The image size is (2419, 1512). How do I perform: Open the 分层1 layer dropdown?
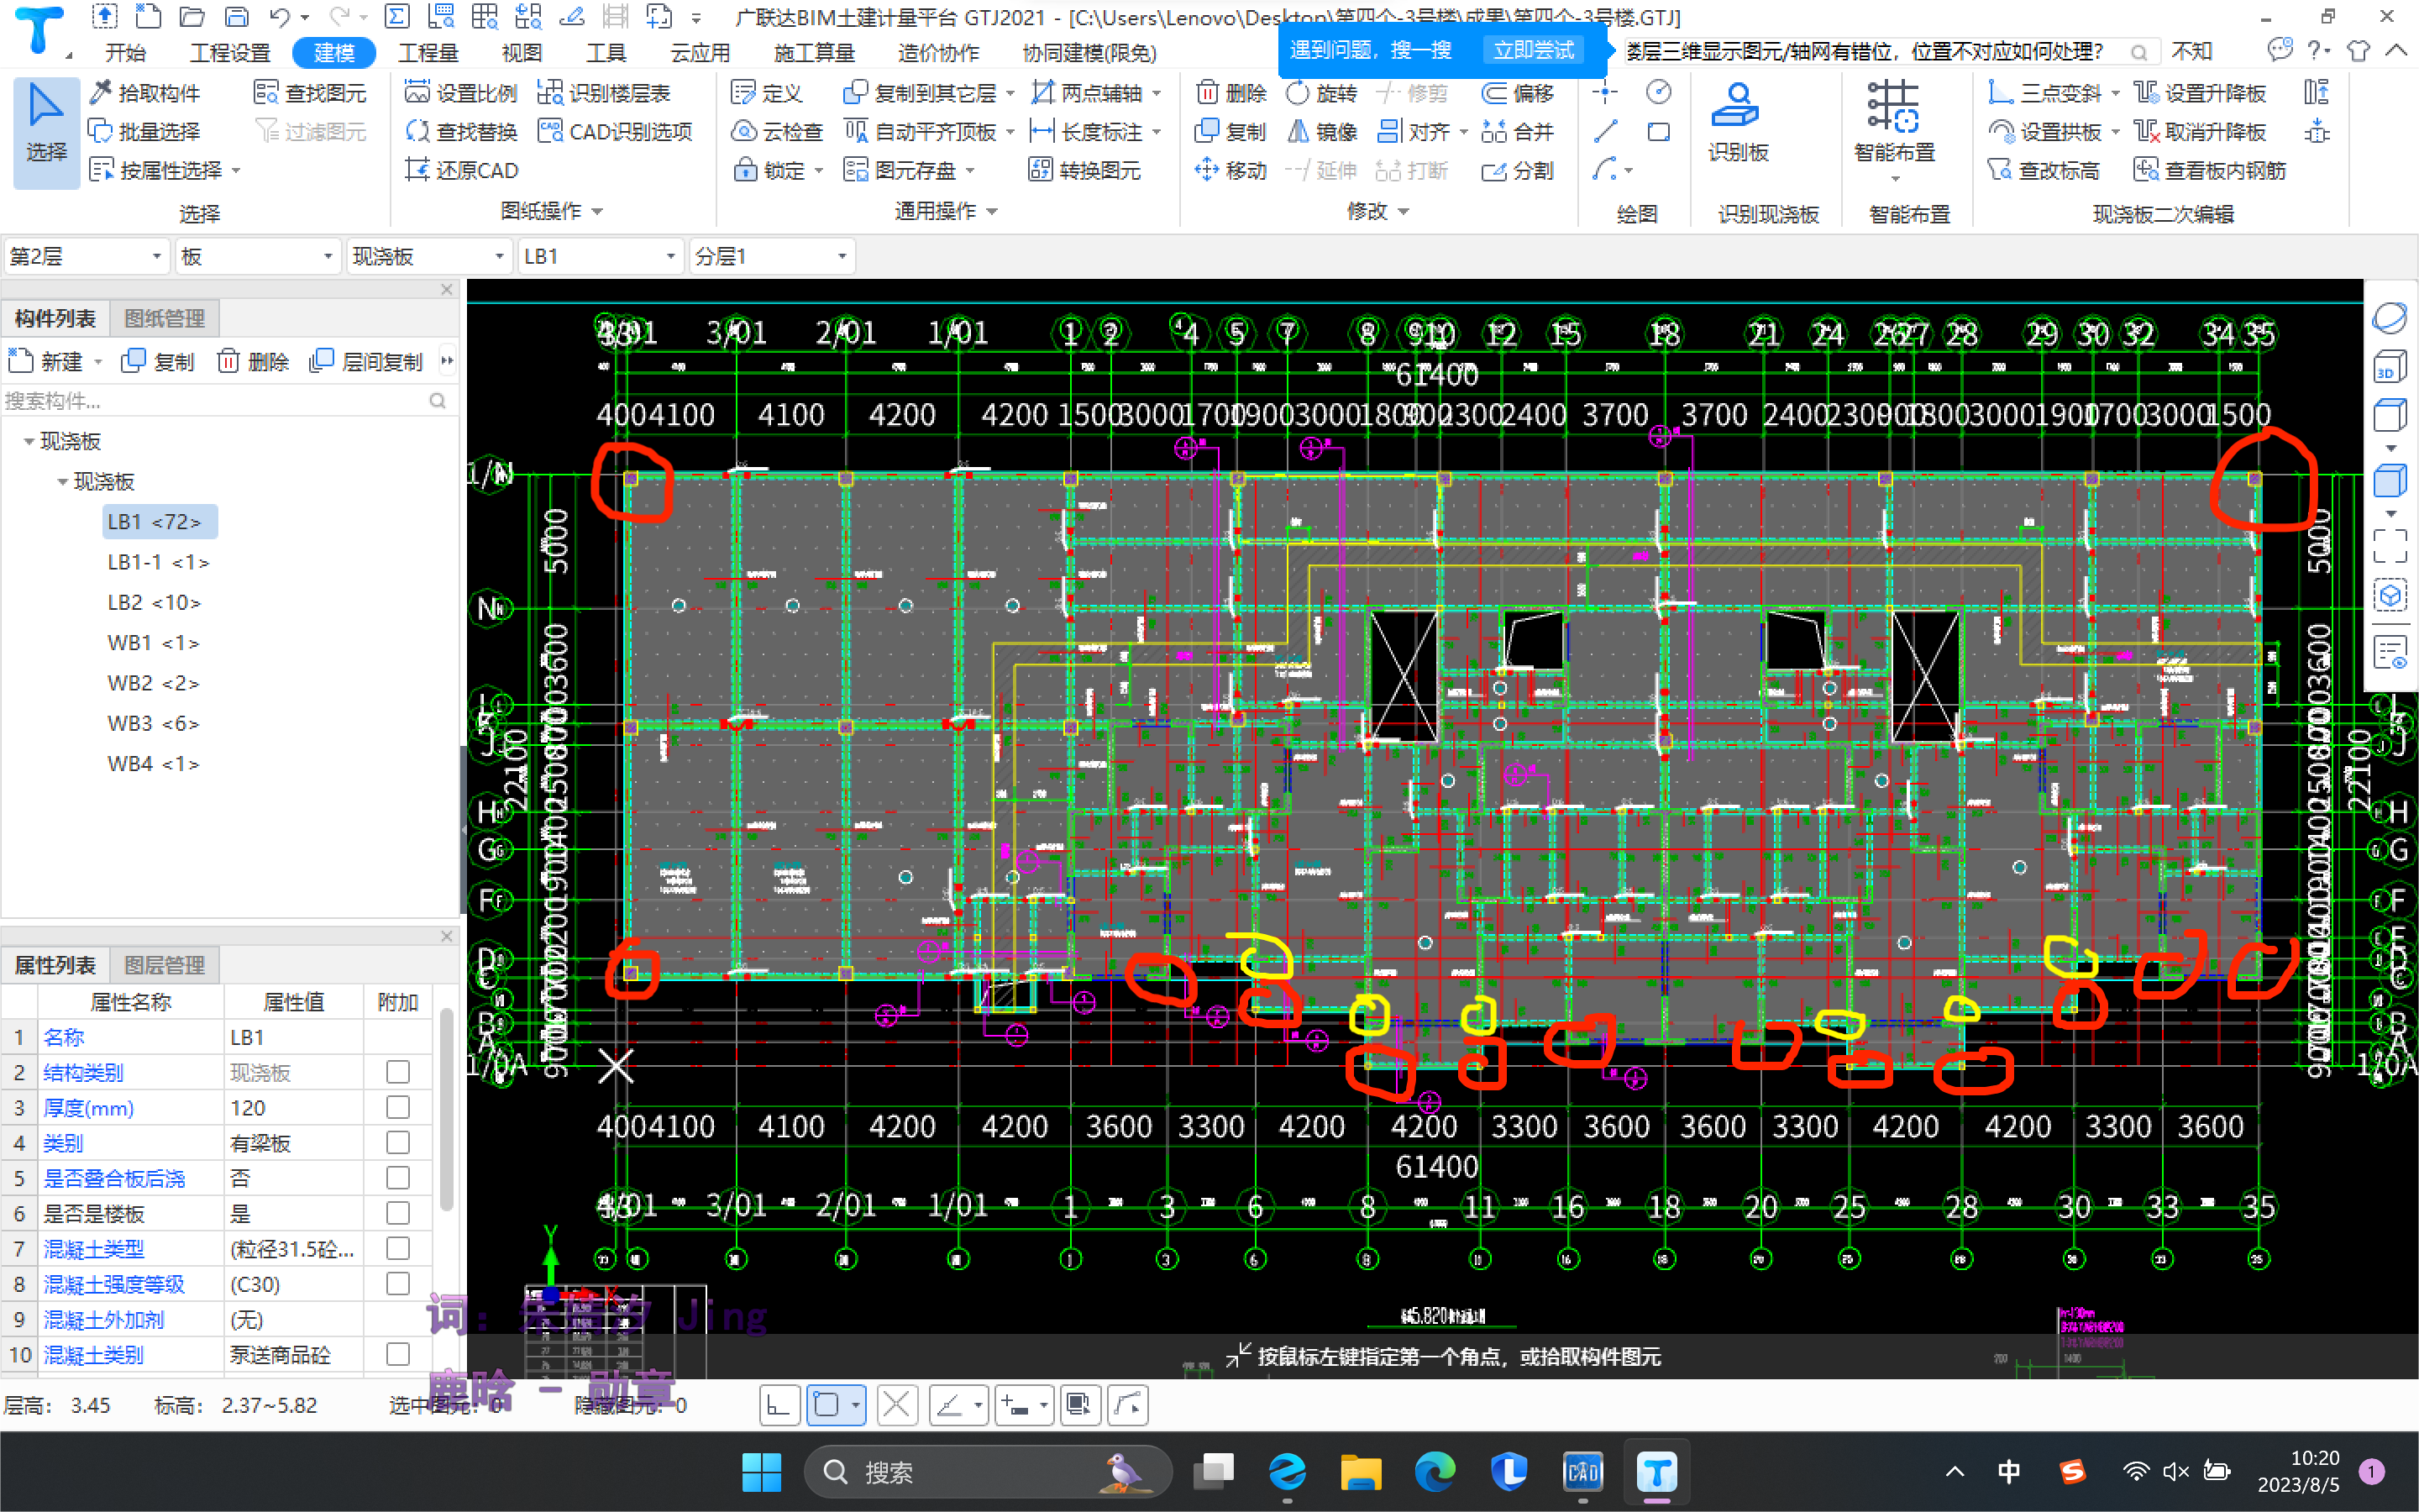[771, 256]
